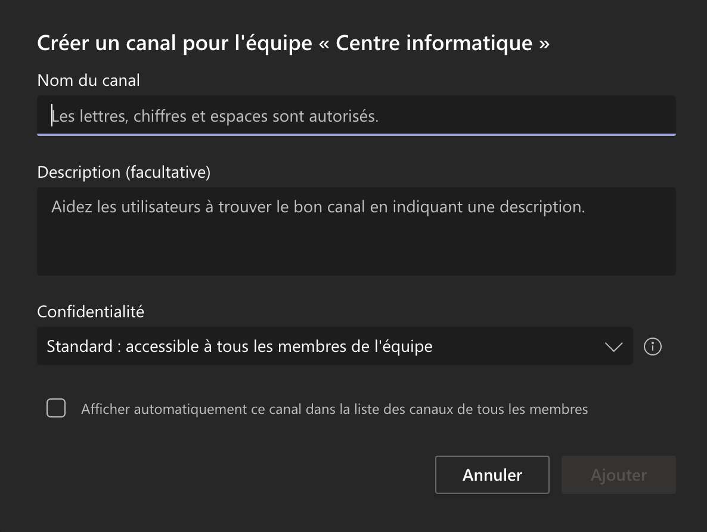Click into the Description text area
Image resolution: width=707 pixels, height=532 pixels.
tap(356, 231)
